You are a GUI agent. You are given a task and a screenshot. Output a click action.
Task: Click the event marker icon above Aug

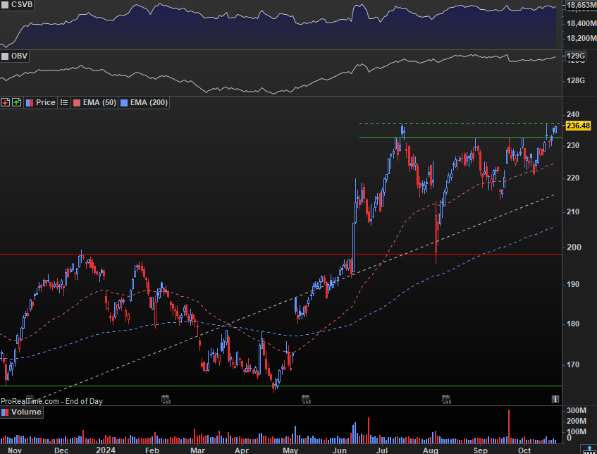(446, 399)
